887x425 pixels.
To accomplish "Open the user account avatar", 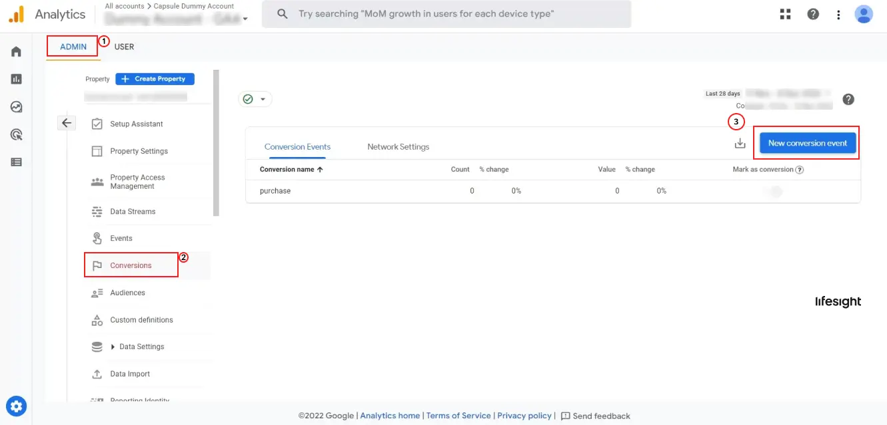I will click(x=864, y=14).
